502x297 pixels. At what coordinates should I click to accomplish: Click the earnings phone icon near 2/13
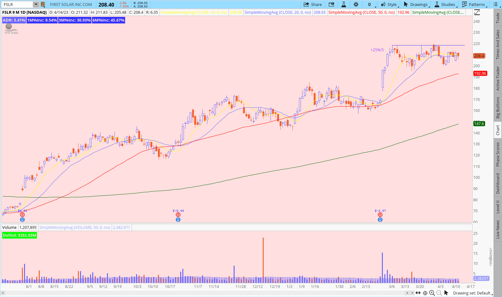380,214
